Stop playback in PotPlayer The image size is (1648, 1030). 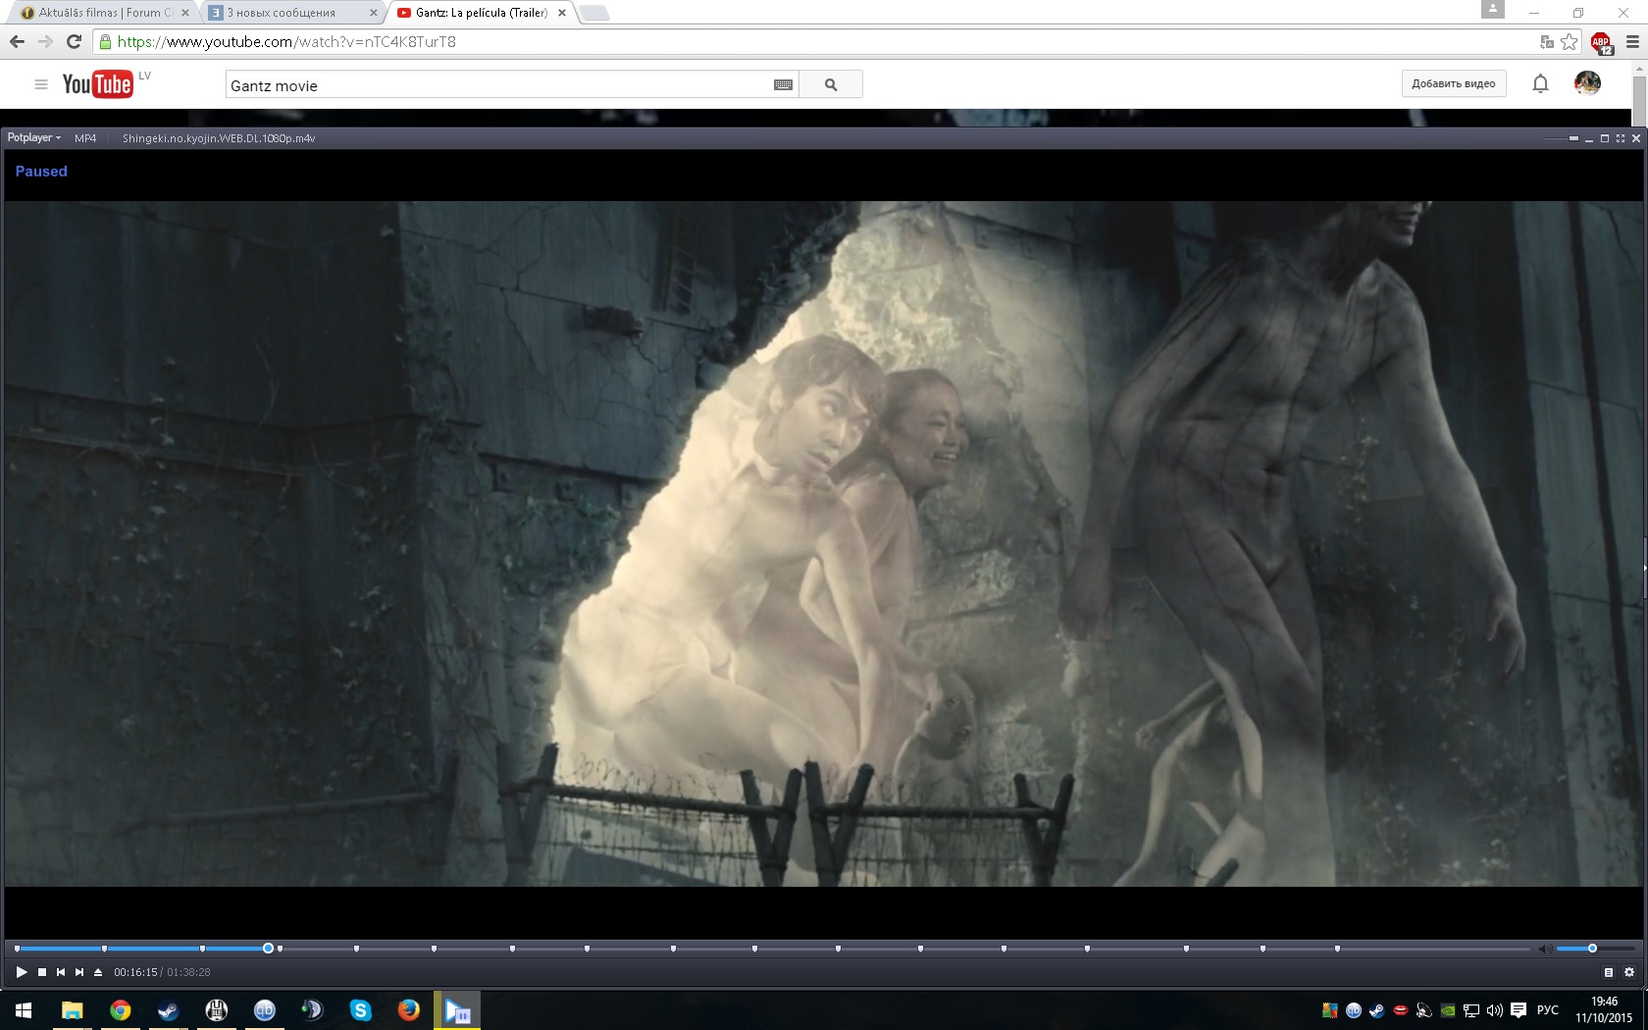coord(42,972)
